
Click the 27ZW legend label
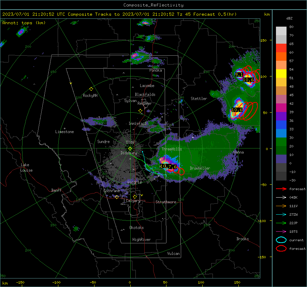(x=293, y=215)
